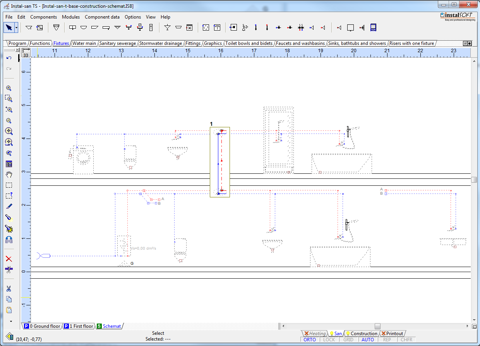Click the zoom out magnifier icon
480x346 pixels.
tap(9, 121)
